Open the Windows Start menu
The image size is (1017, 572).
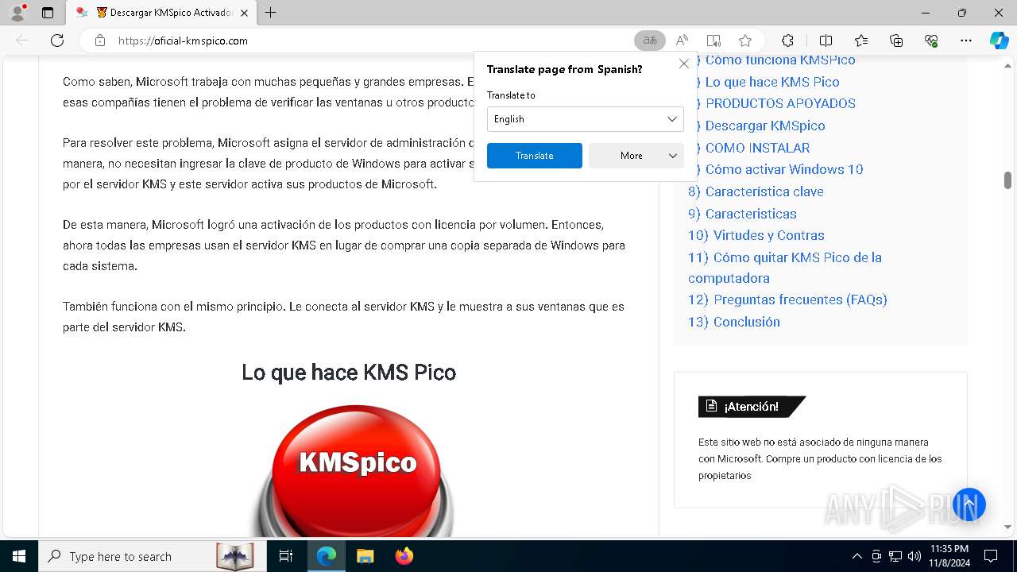tap(19, 556)
